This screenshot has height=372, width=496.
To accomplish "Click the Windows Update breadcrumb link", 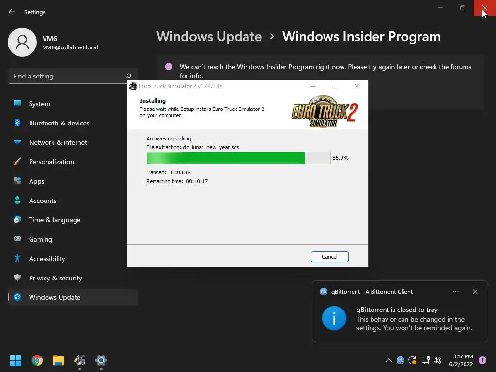I will [x=209, y=36].
